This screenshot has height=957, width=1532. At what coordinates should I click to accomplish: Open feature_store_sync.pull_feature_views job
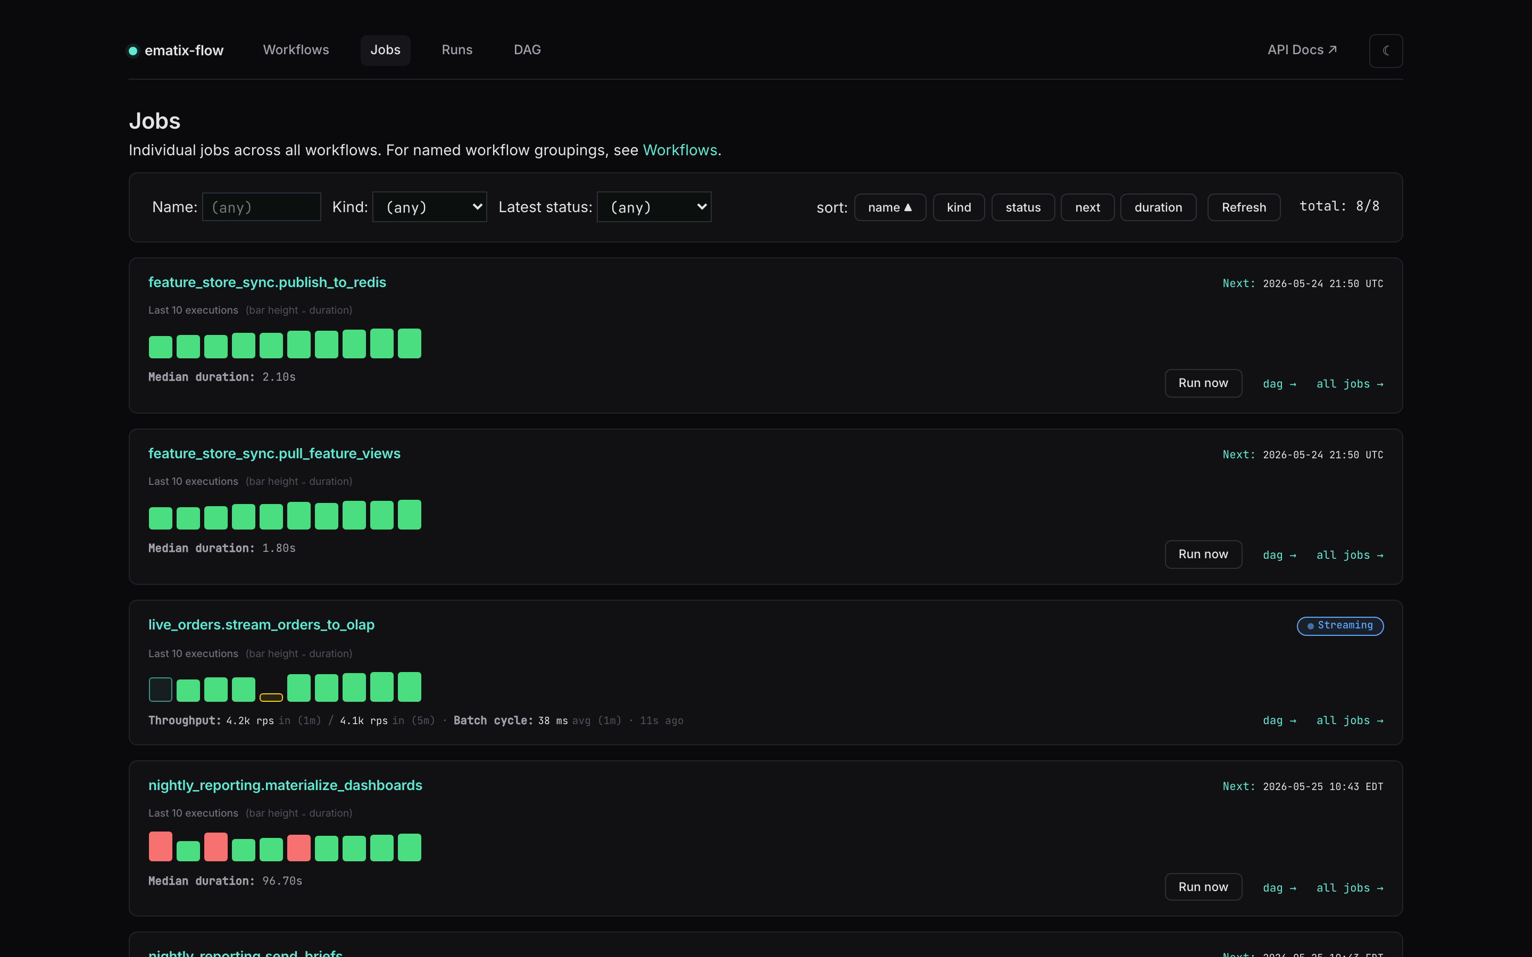(x=274, y=453)
